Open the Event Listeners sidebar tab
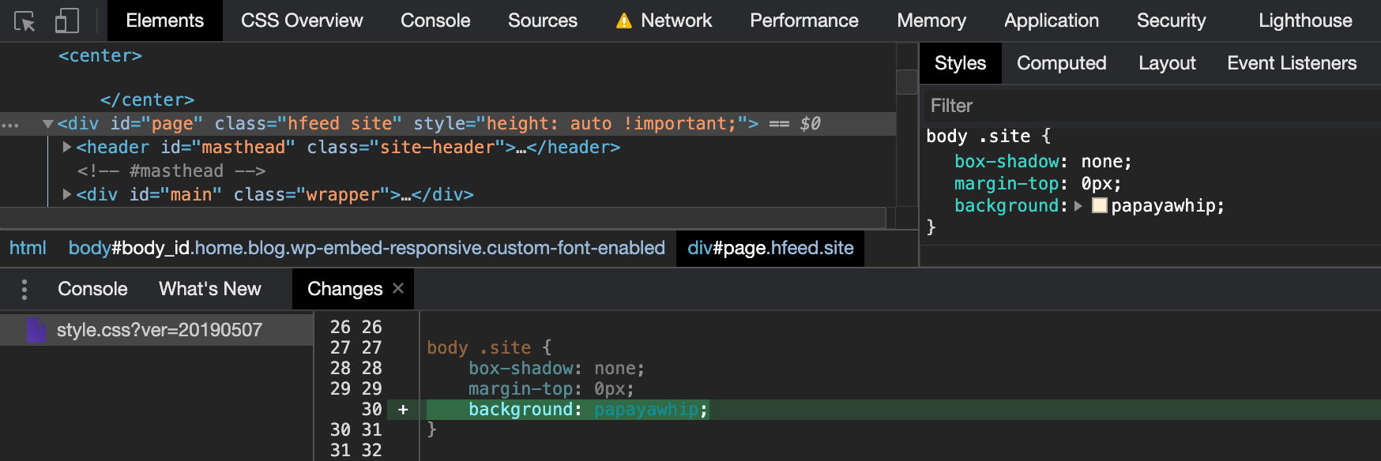The height and width of the screenshot is (461, 1381). pyautogui.click(x=1292, y=63)
